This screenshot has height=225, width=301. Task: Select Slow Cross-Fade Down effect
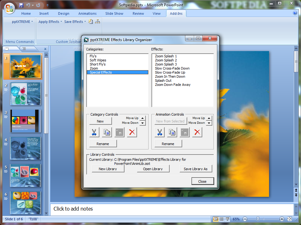pos(182,68)
